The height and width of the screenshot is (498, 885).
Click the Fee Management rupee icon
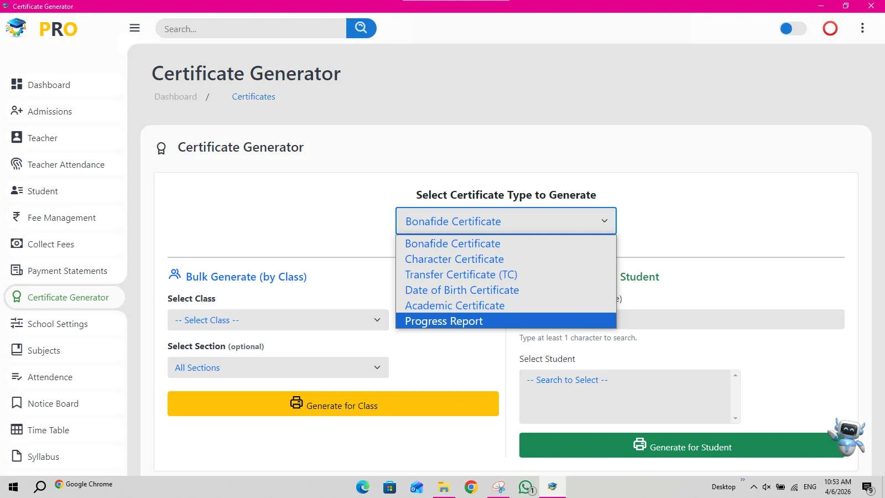click(17, 217)
